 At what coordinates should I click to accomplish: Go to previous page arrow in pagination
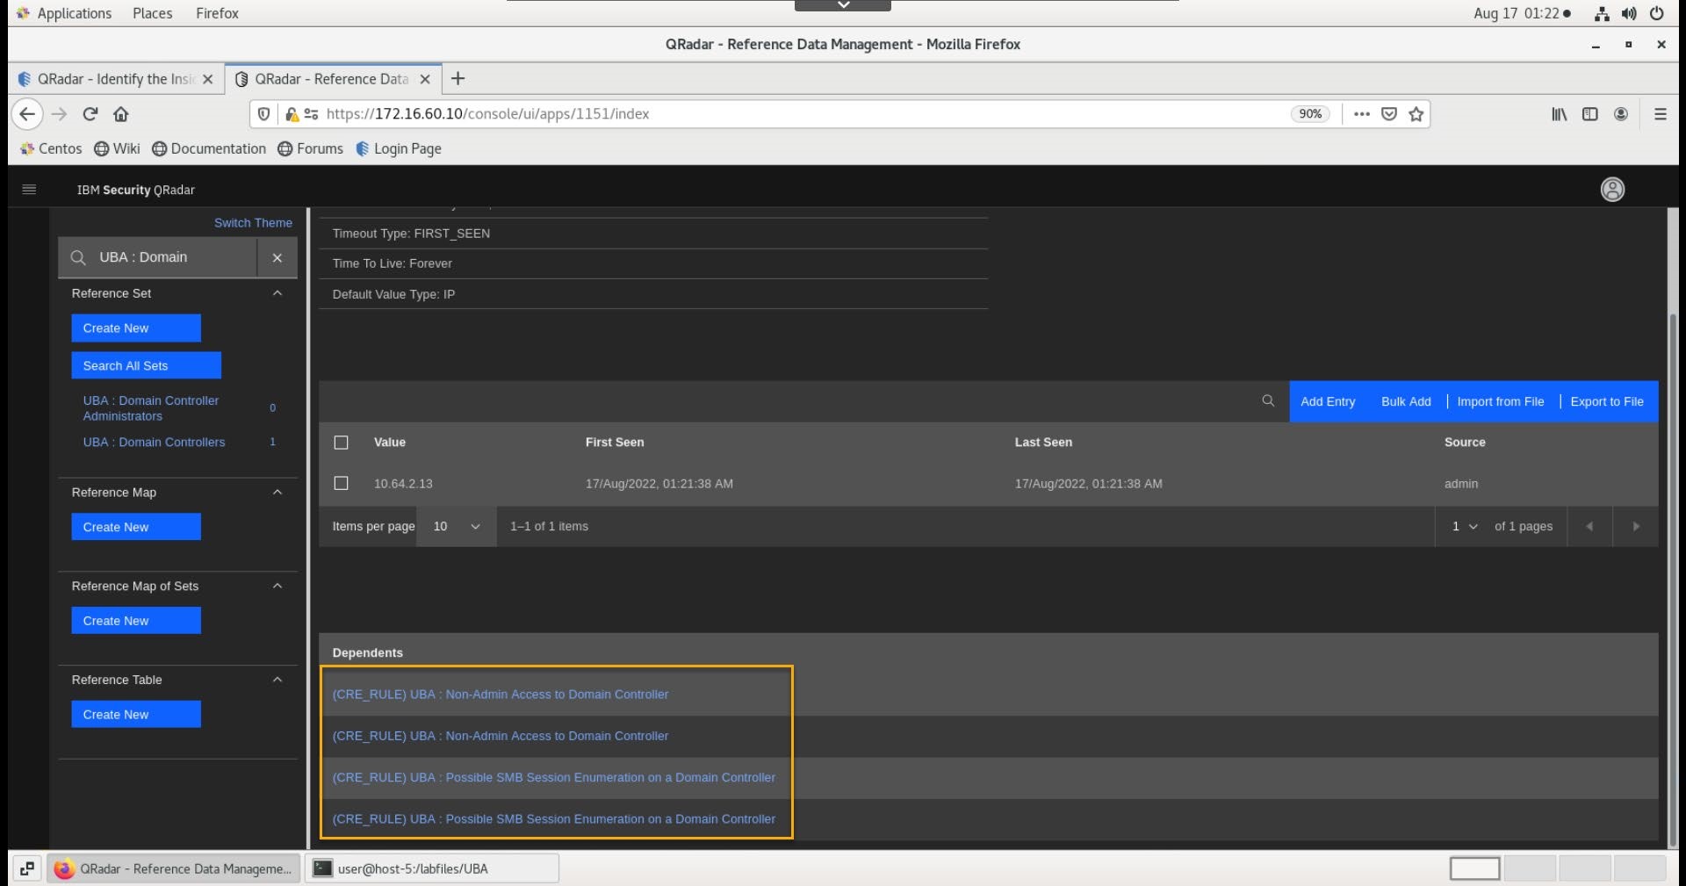pyautogui.click(x=1589, y=526)
